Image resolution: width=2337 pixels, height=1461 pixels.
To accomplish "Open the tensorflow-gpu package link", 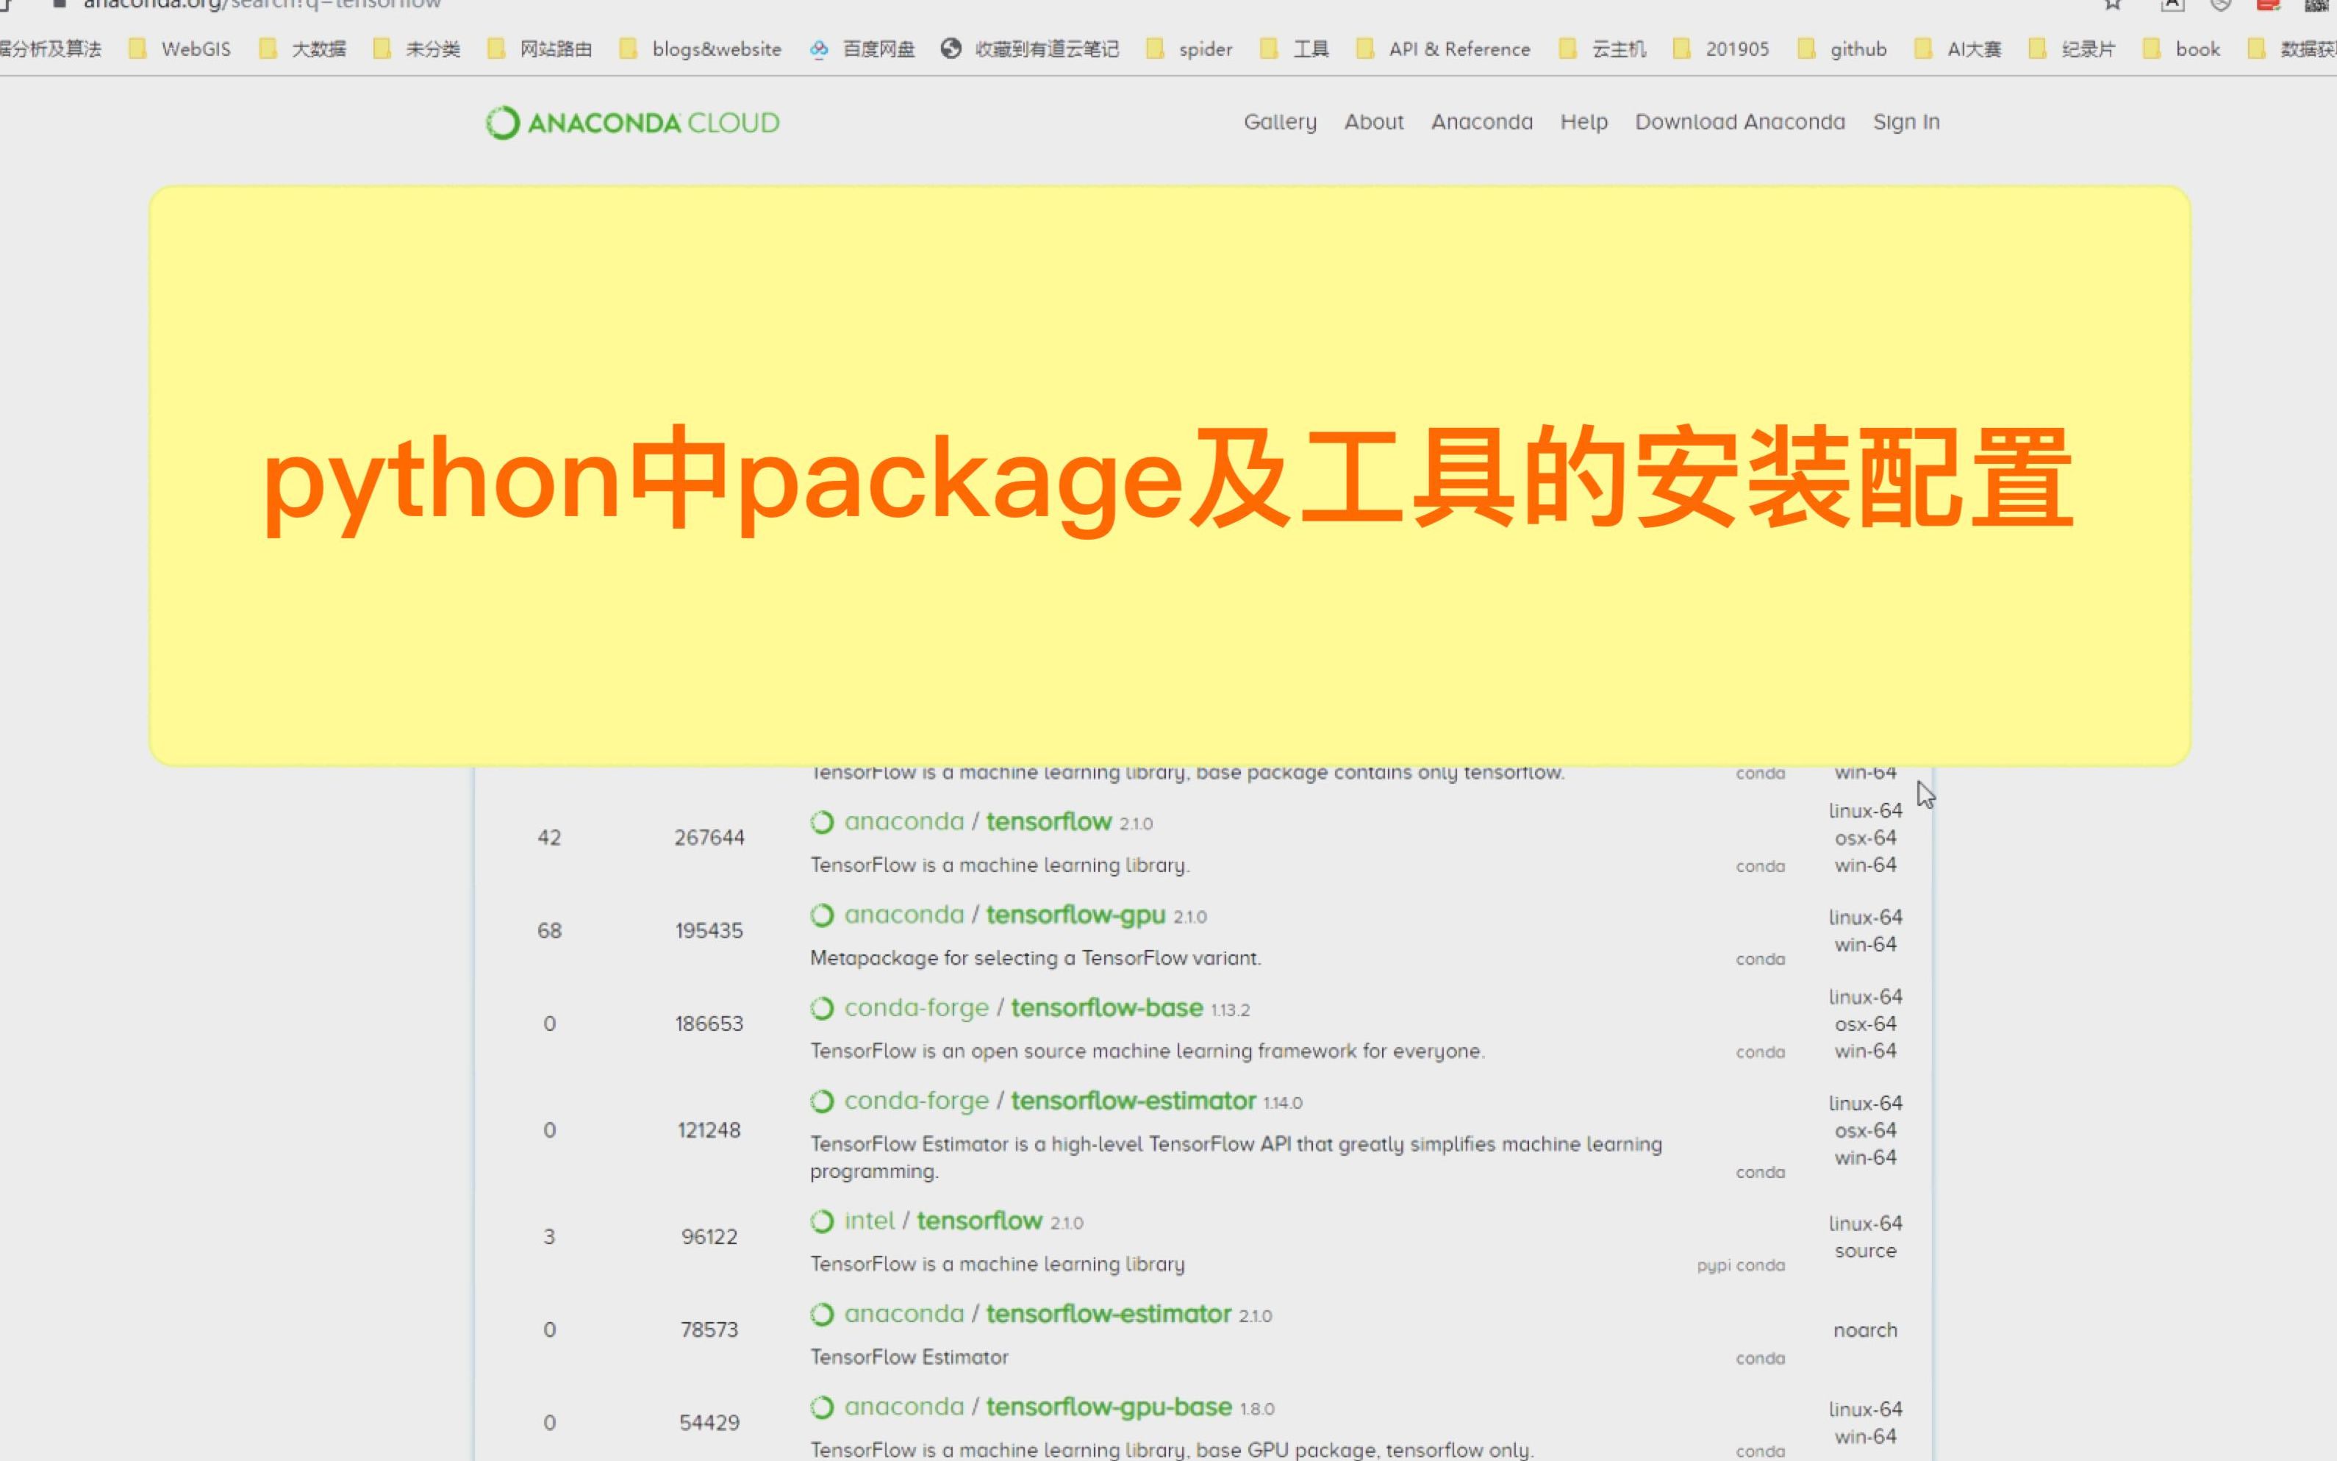I will tap(1076, 915).
